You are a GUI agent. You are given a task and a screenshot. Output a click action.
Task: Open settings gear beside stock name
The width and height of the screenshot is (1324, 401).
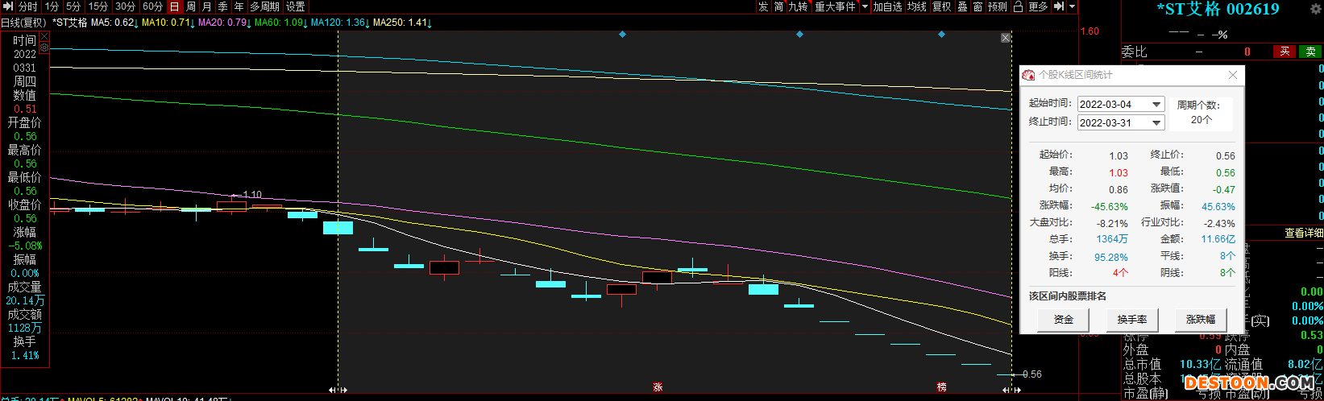coord(44,48)
